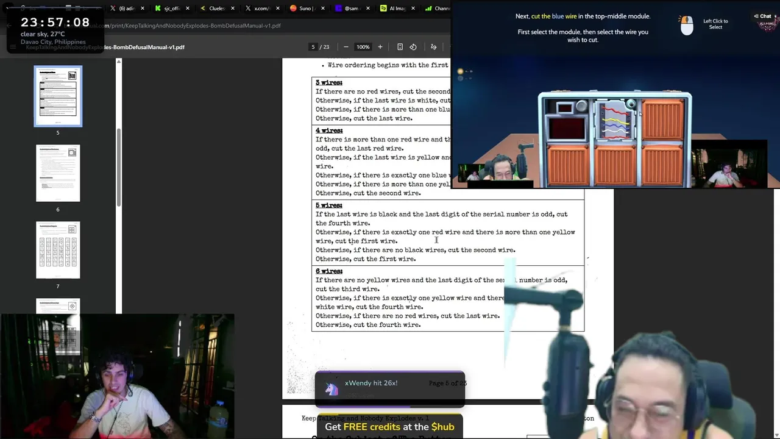Click the "3 wires:" heading in manual
This screenshot has height=439, width=780.
[329, 82]
